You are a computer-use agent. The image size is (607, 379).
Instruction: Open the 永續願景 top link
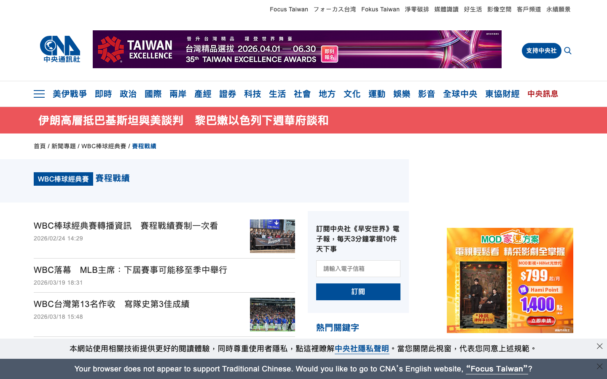(559, 9)
